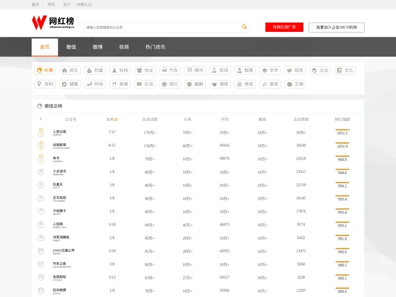Image resolution: width=396 pixels, height=297 pixels.
Task: Click the rank 2 crown badge
Action: point(41,145)
